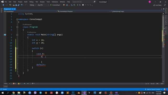This screenshot has width=168, height=95.
Task: Open the Edit menu
Action: tap(10, 2)
